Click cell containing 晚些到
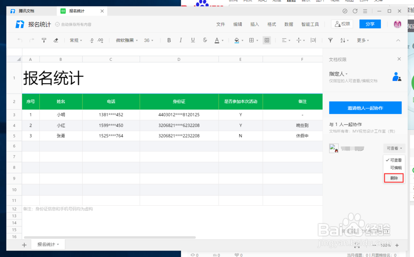This screenshot has width=414, height=257. (x=293, y=125)
